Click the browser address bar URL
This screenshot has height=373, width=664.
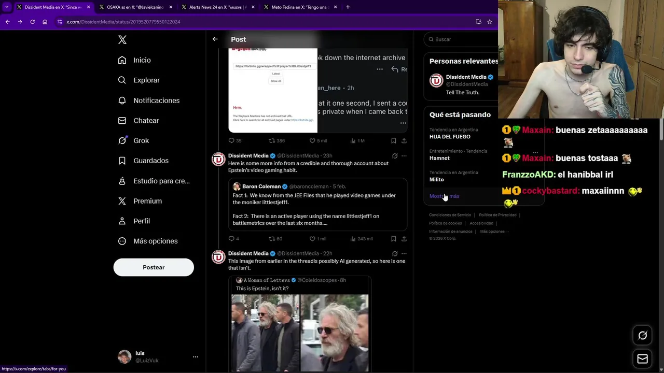[x=123, y=22]
